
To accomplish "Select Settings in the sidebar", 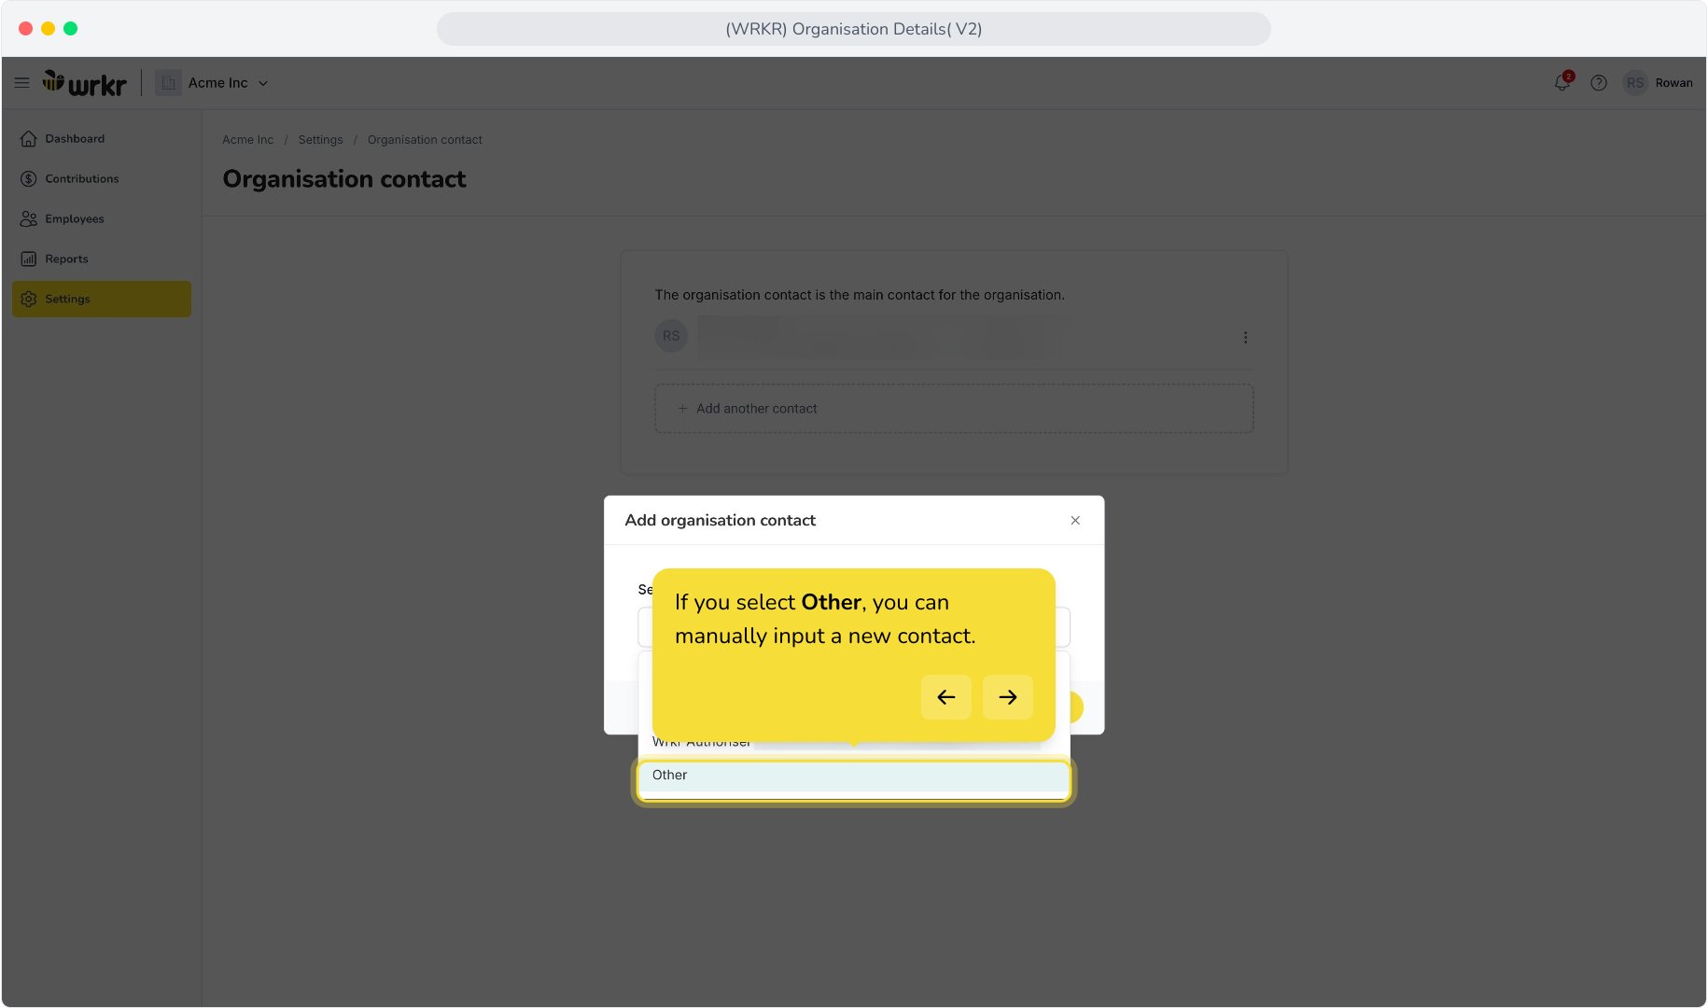I will tap(102, 300).
